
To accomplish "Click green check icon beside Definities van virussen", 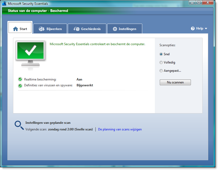I will (x=20, y=86).
